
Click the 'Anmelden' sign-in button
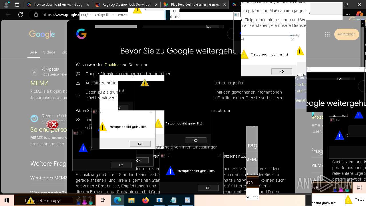(347, 34)
